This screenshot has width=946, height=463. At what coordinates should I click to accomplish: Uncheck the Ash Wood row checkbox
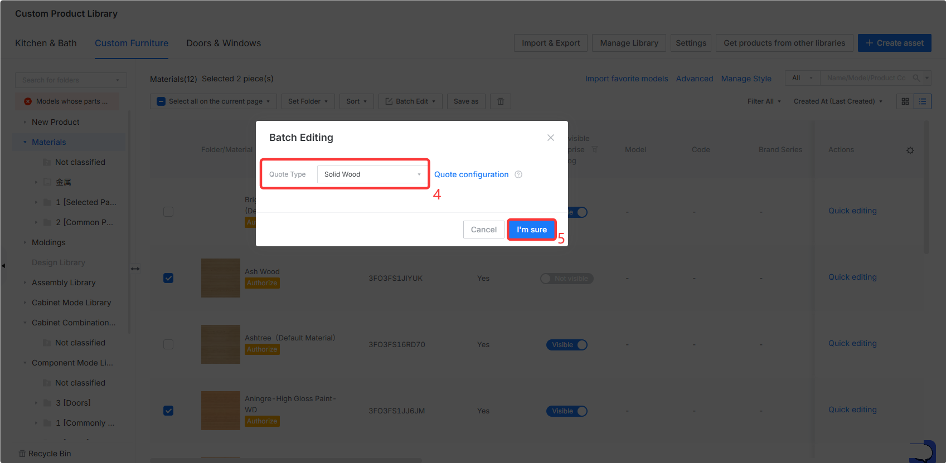click(168, 278)
